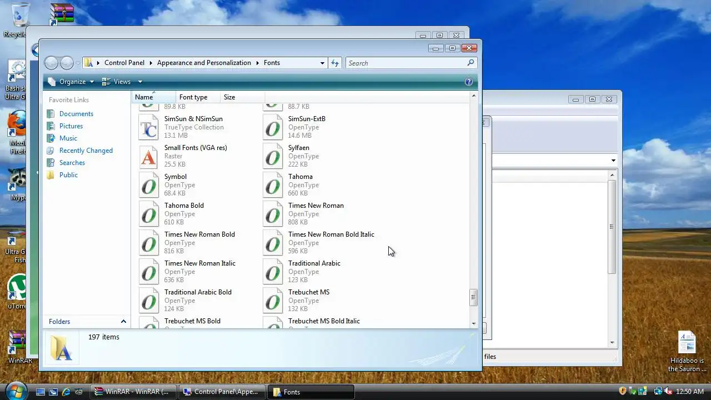
Task: Select the Trebuchet MS font icon
Action: (273, 301)
